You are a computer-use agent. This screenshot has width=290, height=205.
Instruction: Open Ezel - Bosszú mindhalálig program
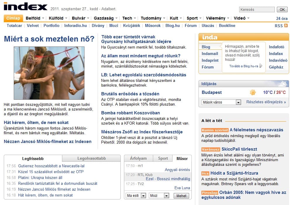click(x=168, y=179)
